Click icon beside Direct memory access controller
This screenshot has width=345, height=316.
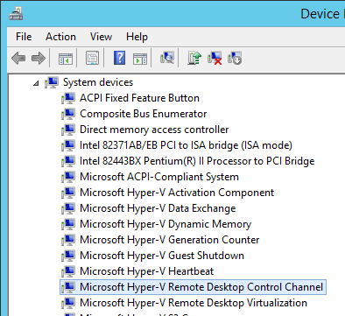click(x=68, y=130)
